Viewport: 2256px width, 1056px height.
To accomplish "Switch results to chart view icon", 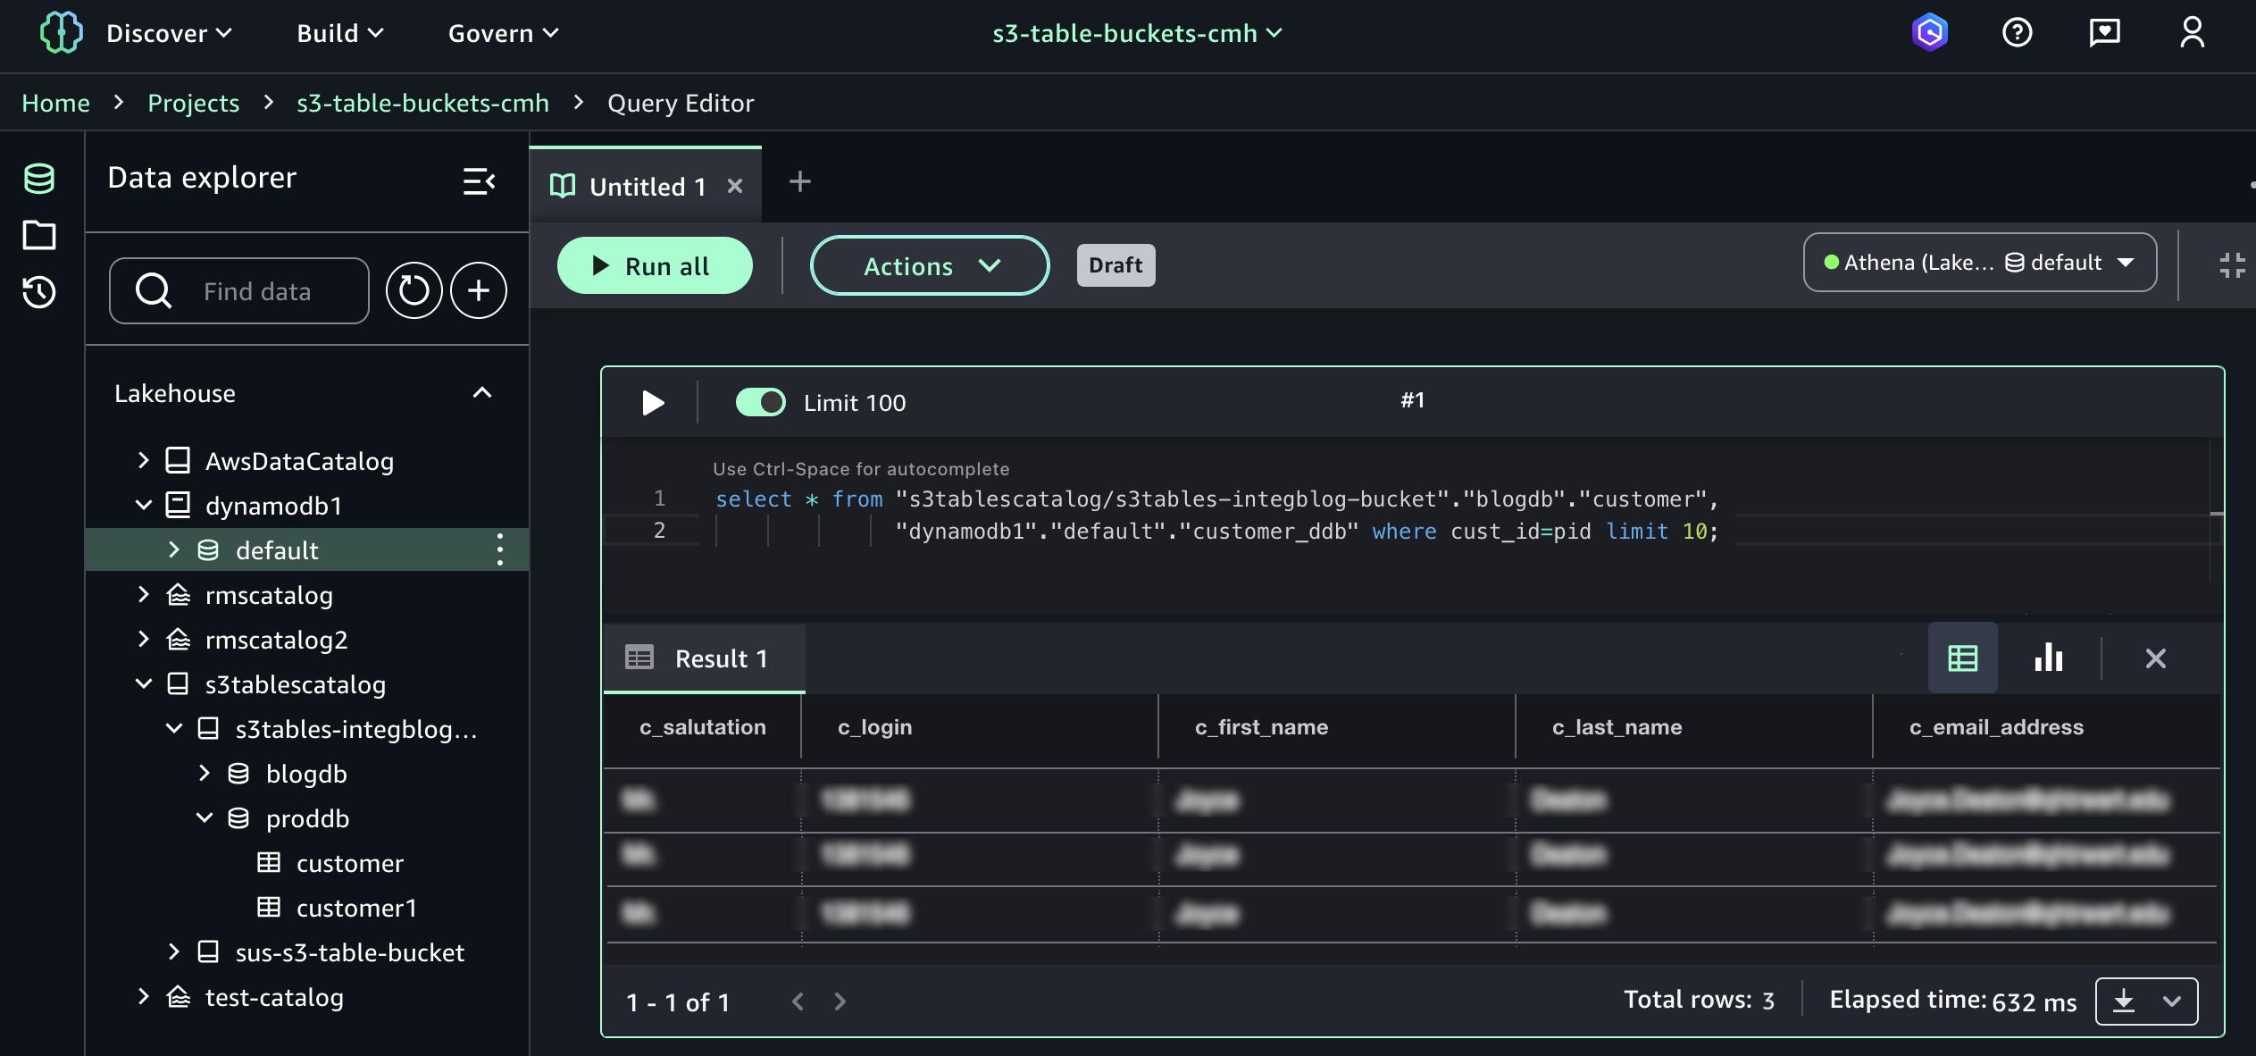I will 2048,658.
